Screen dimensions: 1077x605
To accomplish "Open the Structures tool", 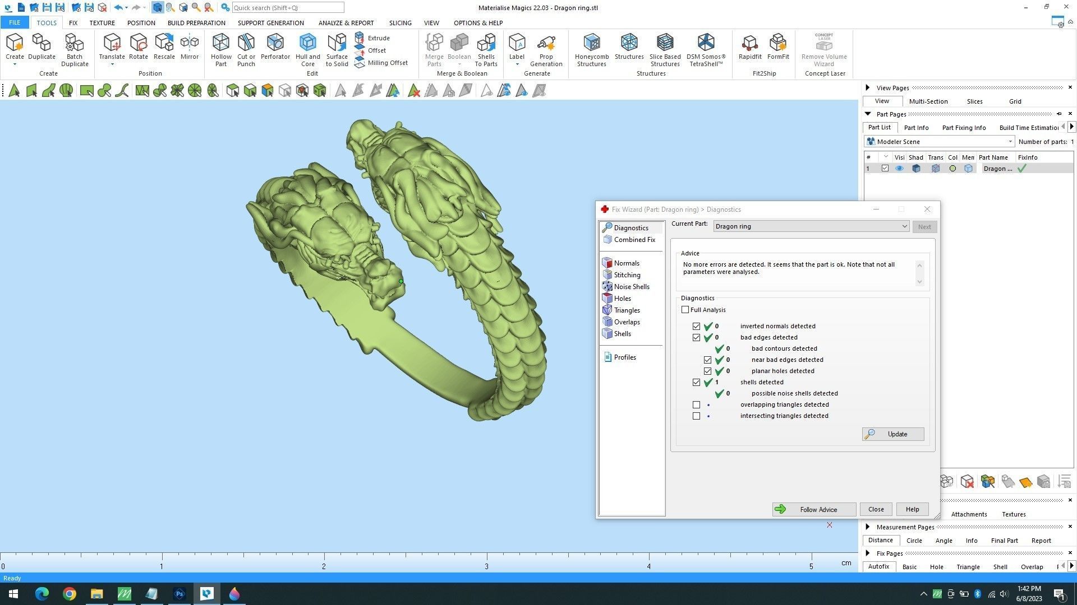I will 629,46.
